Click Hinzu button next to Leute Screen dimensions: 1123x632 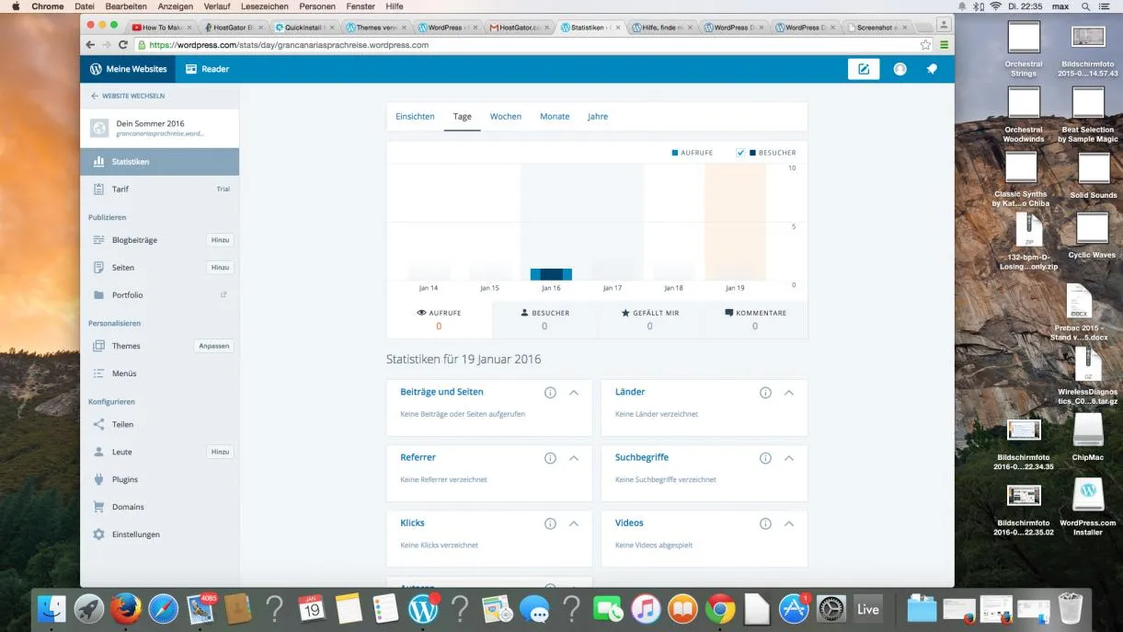pyautogui.click(x=220, y=452)
